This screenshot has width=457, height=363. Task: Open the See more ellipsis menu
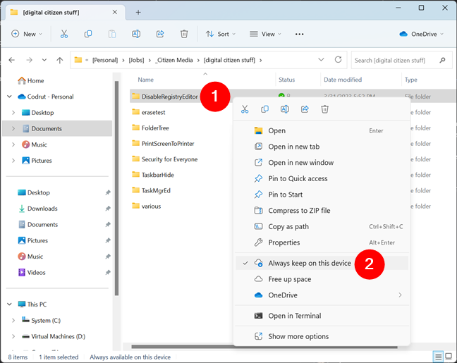tap(299, 34)
